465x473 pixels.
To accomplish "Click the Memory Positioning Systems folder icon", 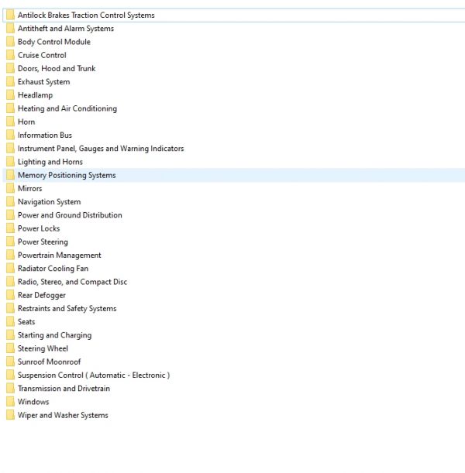I will pyautogui.click(x=10, y=175).
